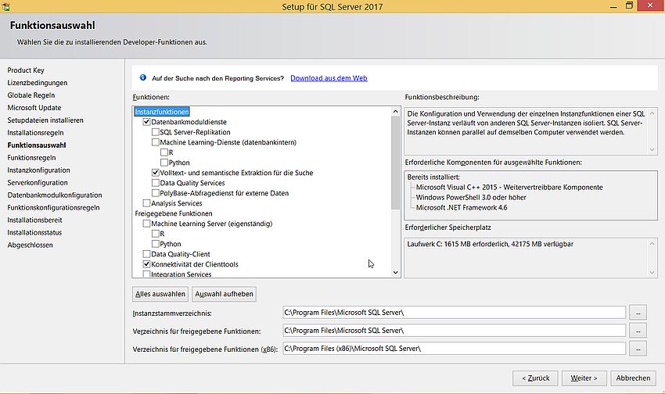The image size is (665, 394).
Task: Proceed with the Weiter button
Action: pyautogui.click(x=584, y=378)
